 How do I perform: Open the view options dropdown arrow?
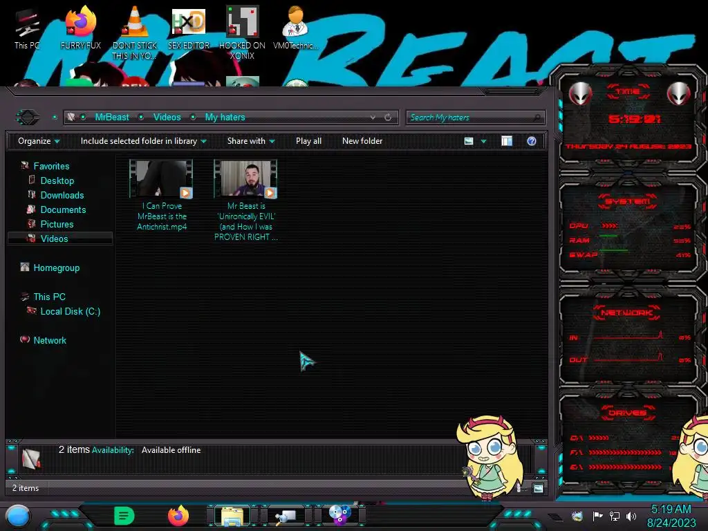483,141
